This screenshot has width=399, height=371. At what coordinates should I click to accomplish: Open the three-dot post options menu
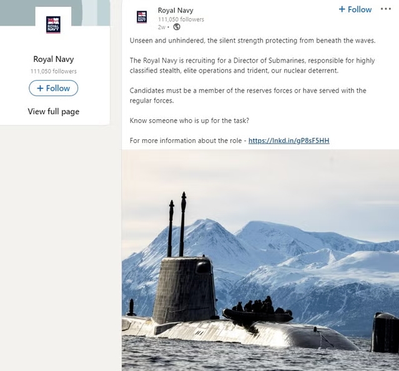[x=385, y=9]
